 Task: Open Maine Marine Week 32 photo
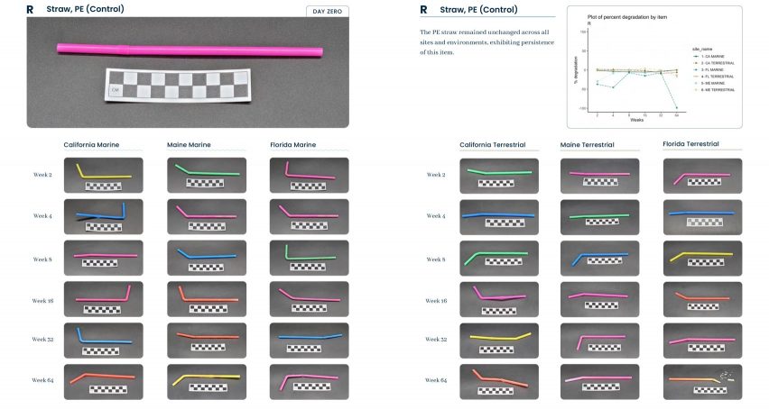tap(207, 341)
